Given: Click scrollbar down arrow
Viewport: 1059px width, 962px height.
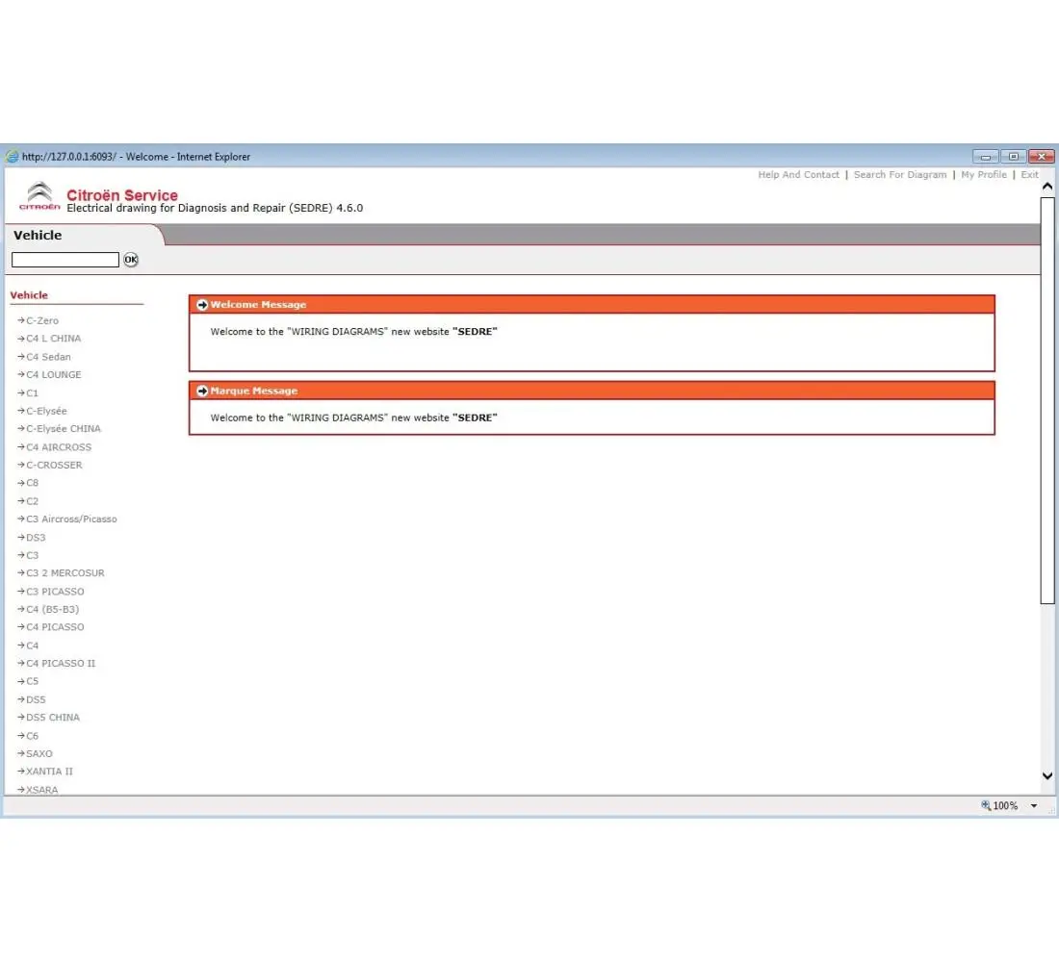Looking at the screenshot, I should tap(1047, 776).
